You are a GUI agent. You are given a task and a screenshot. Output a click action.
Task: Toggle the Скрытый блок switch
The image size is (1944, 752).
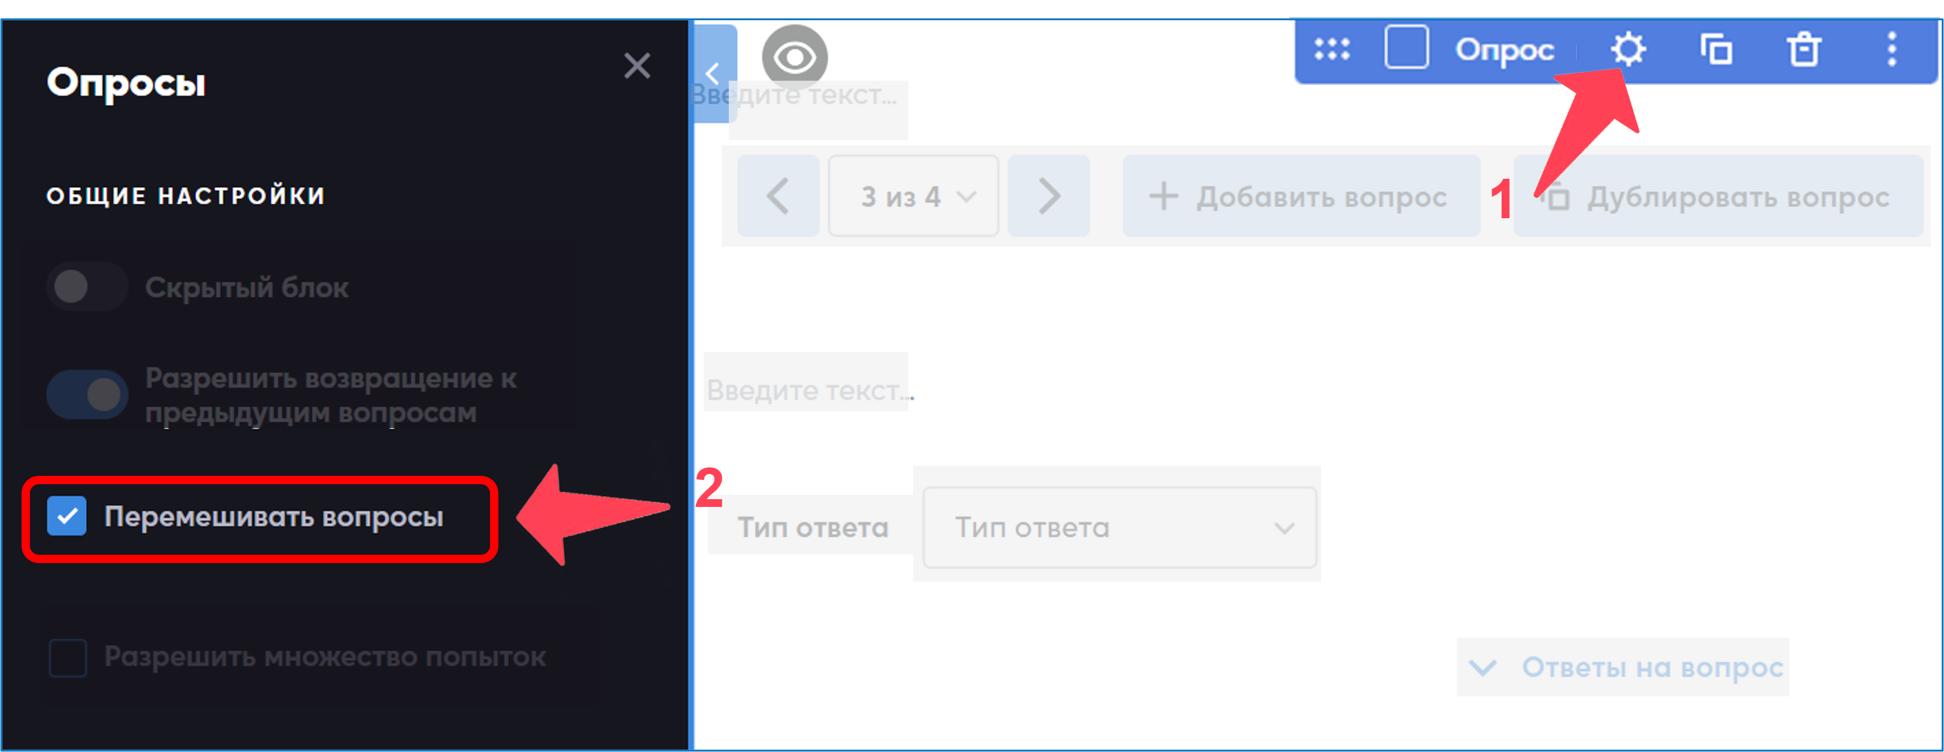point(87,286)
